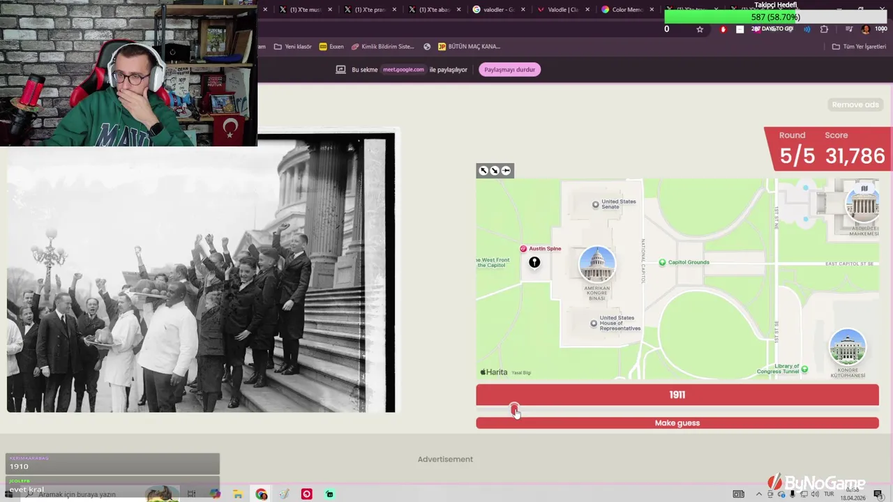The width and height of the screenshot is (893, 502).
Task: Click the House of Representatives map marker
Action: point(594,324)
